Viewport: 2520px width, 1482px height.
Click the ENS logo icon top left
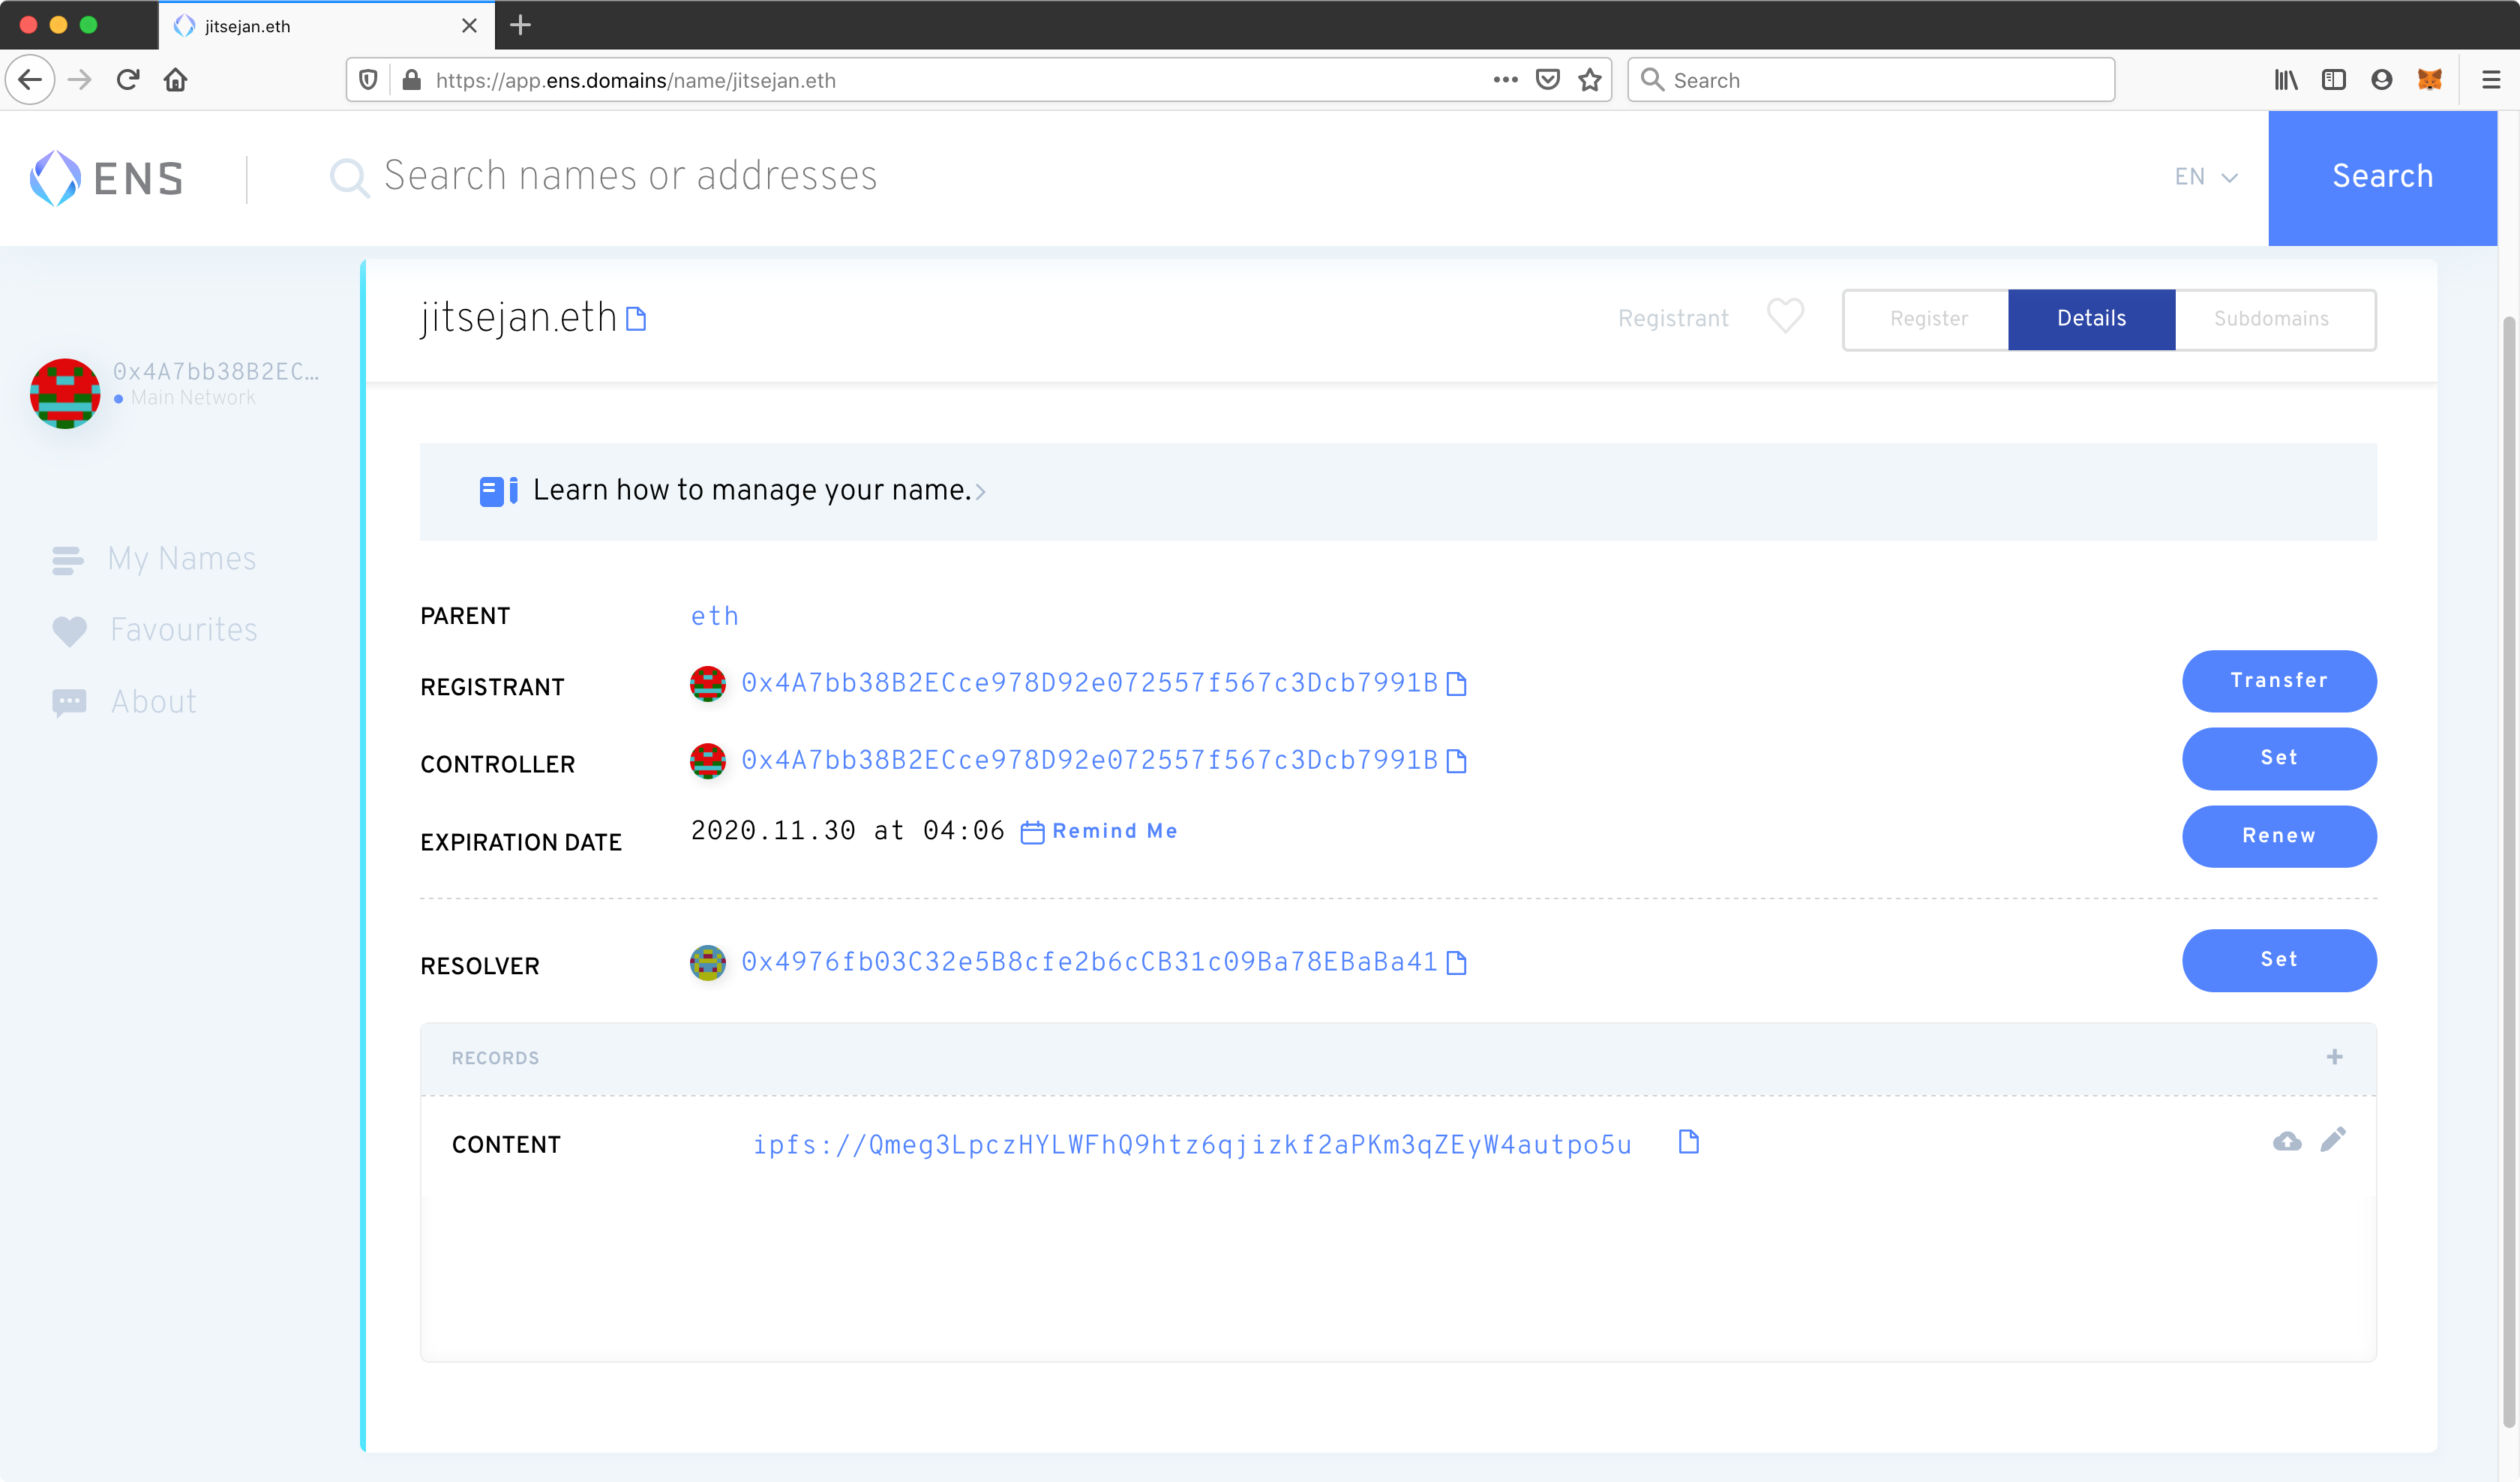(x=55, y=175)
